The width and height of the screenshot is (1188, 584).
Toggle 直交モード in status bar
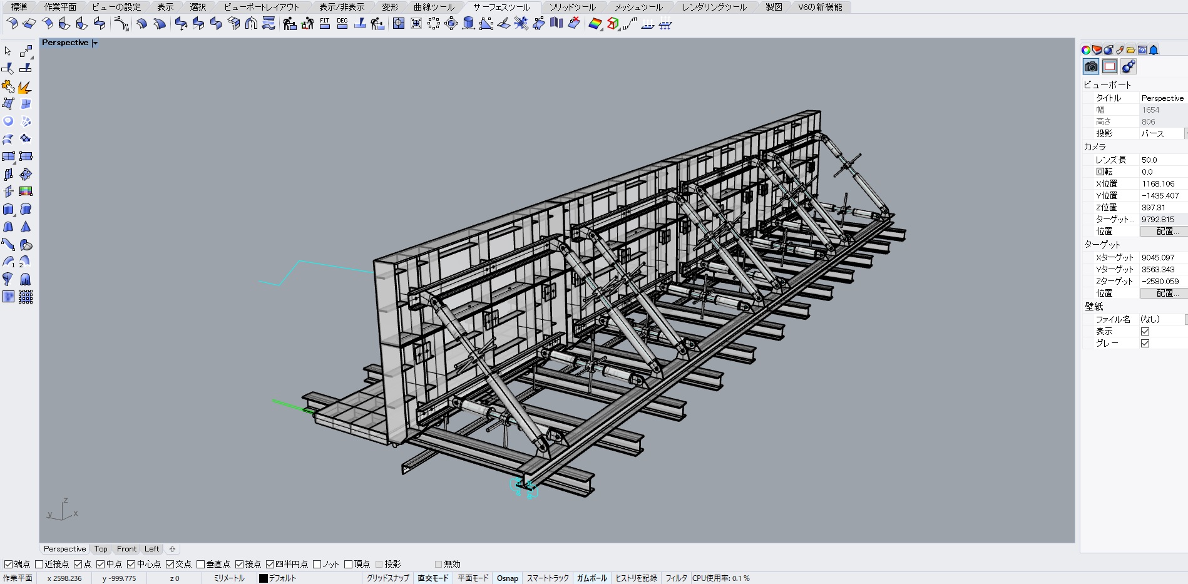click(x=433, y=578)
